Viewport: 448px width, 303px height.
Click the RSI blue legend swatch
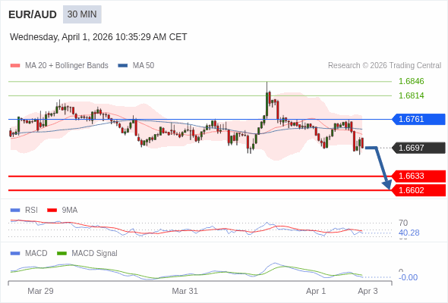(15, 211)
